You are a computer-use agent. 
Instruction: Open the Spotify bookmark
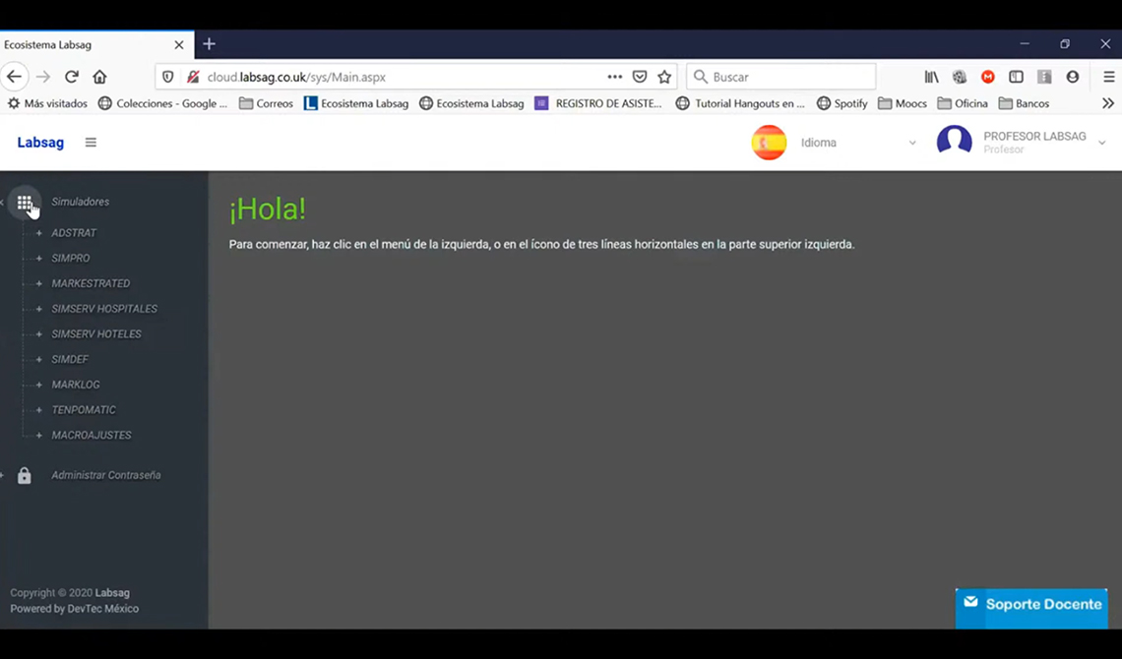point(842,103)
